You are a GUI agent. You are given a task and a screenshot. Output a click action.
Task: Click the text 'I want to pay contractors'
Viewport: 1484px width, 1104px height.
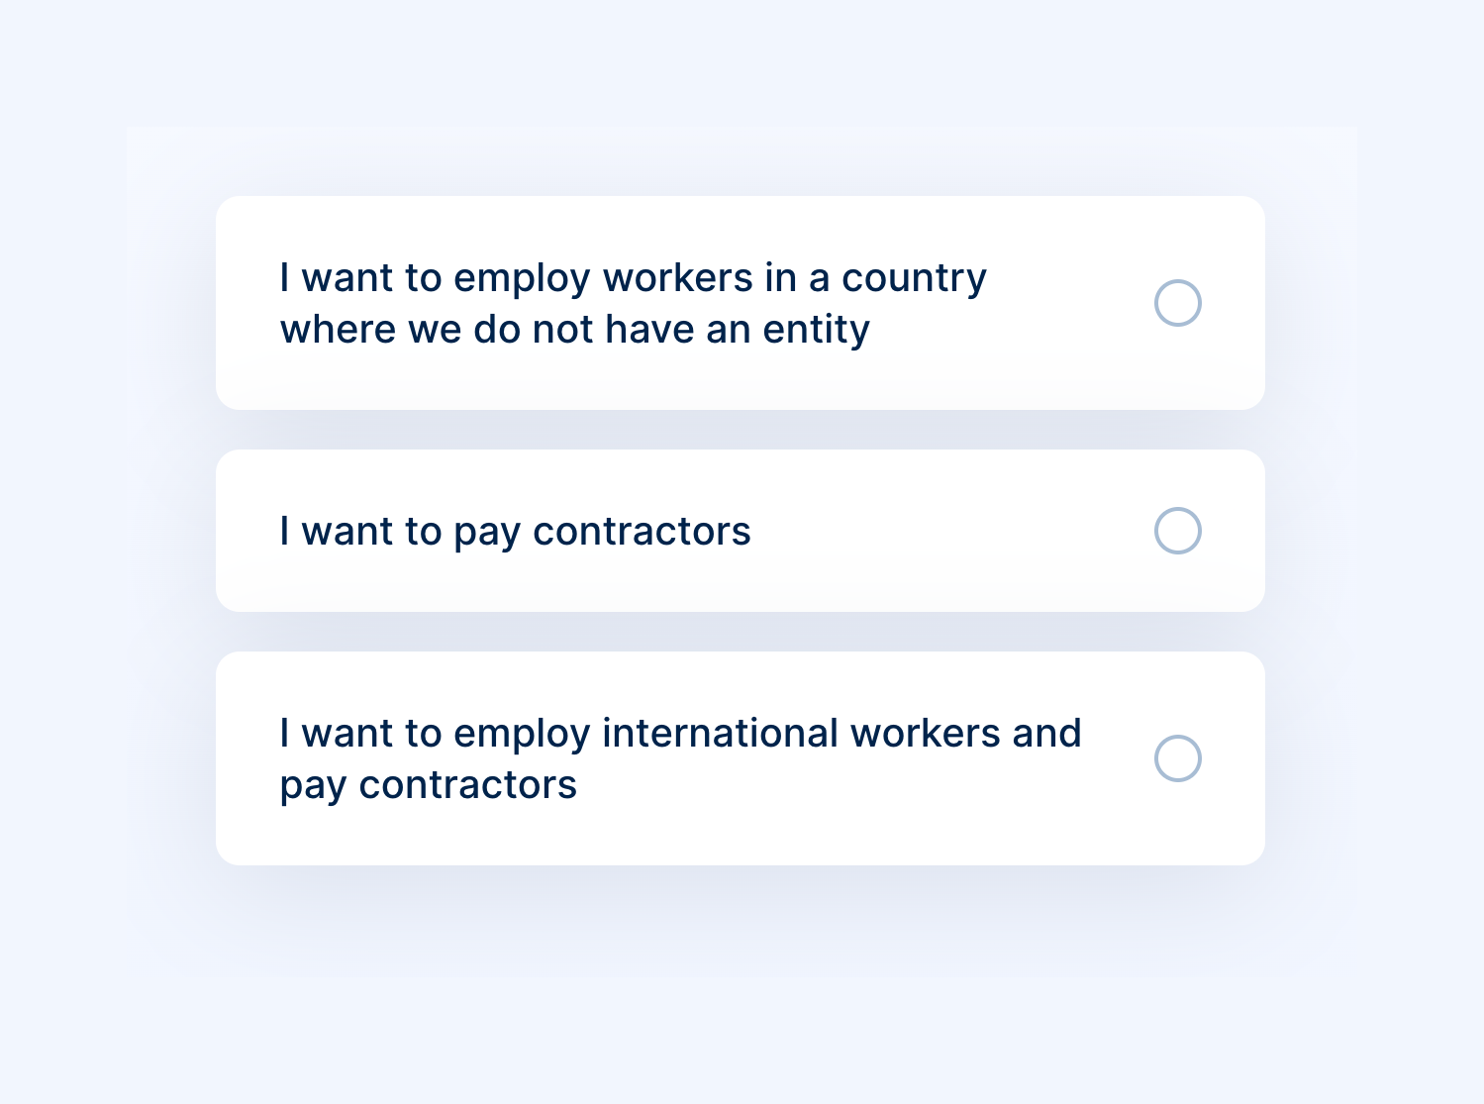pos(516,531)
